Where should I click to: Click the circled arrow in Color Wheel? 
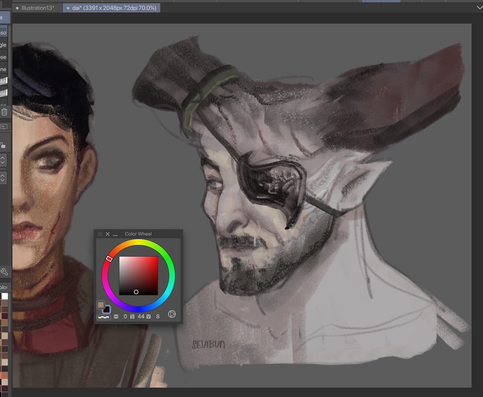172,314
